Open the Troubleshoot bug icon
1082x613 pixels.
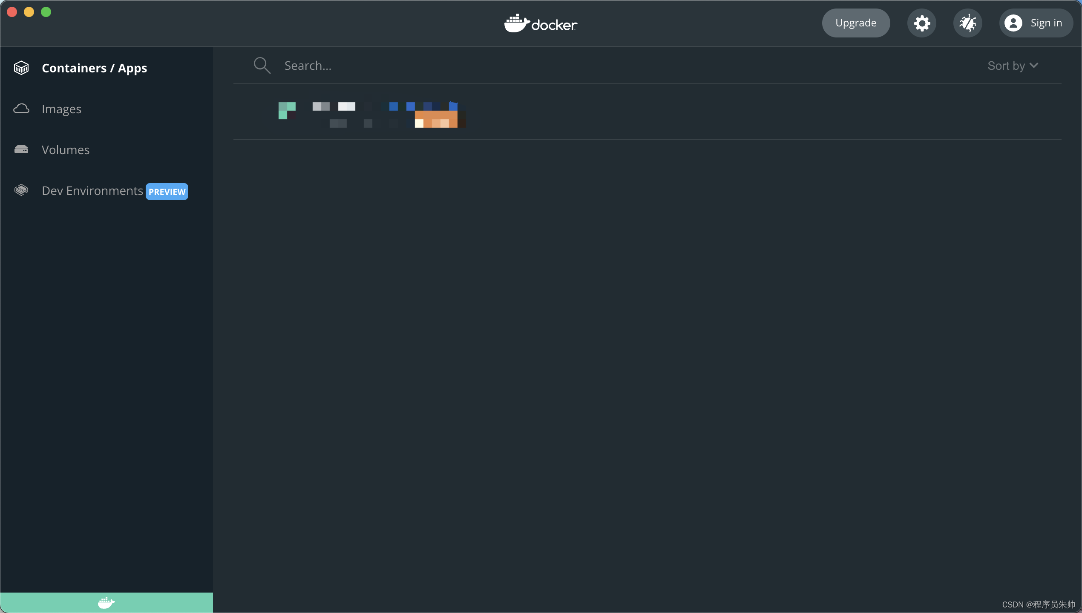[x=968, y=23]
